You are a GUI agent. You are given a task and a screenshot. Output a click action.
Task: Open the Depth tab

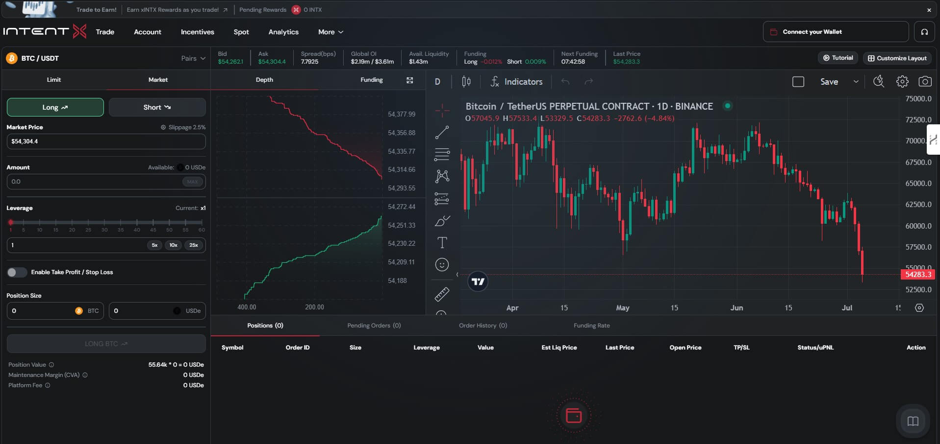pyautogui.click(x=264, y=80)
